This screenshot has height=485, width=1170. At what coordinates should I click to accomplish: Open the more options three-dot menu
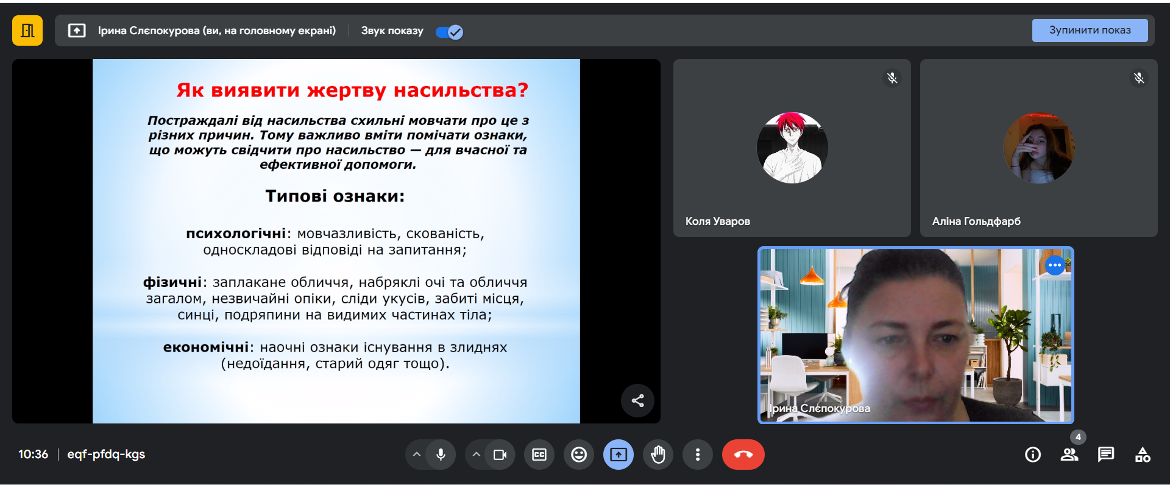click(x=698, y=455)
